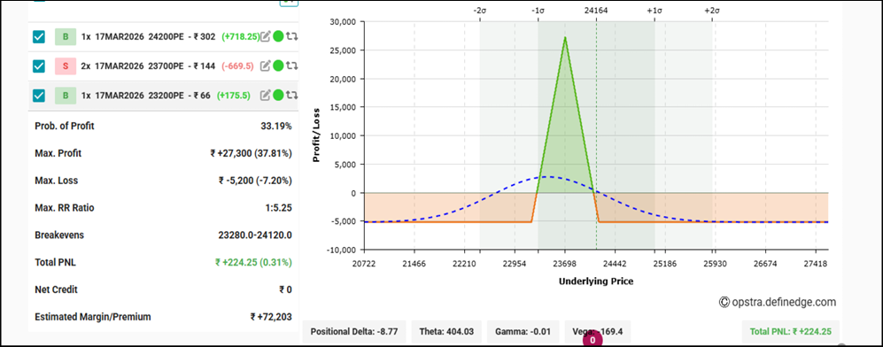The image size is (883, 347).
Task: Click the +1σ label above chart
Action: click(x=655, y=10)
